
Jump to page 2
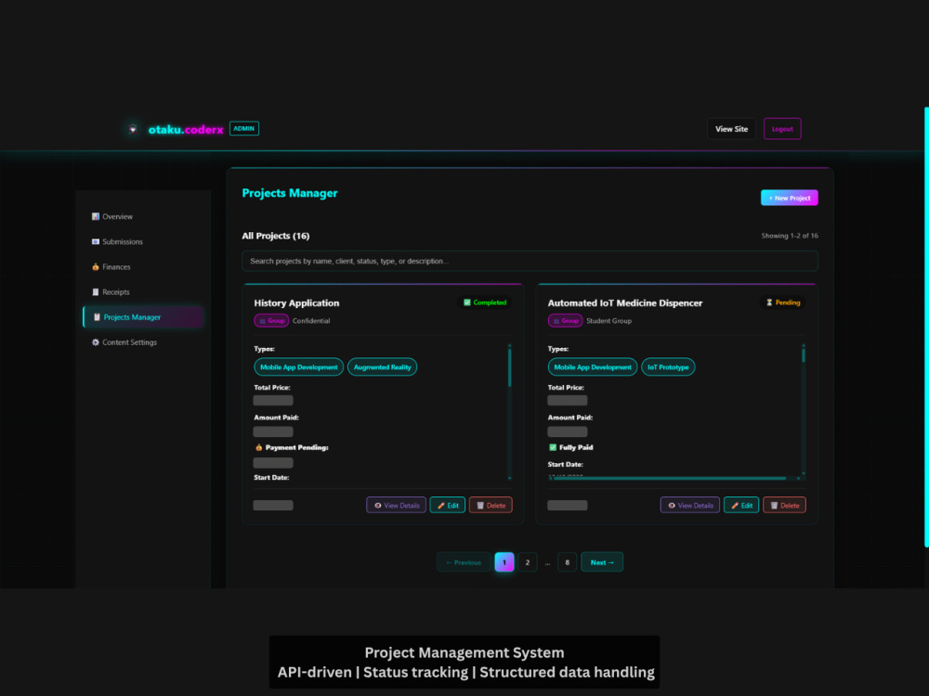pyautogui.click(x=528, y=562)
